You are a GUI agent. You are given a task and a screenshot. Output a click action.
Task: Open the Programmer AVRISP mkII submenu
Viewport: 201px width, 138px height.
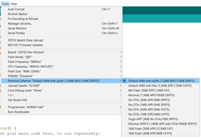pyautogui.click(x=61, y=107)
